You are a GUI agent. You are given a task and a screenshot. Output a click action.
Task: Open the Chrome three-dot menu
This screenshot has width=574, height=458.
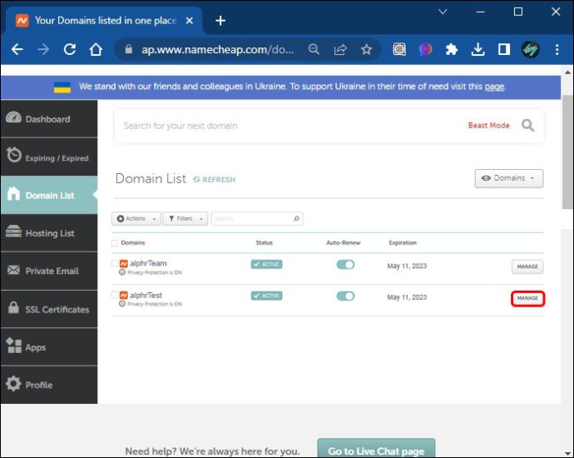557,49
